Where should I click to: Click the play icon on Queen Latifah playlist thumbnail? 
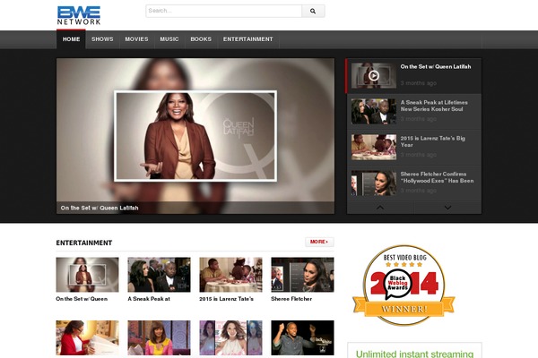[x=374, y=75]
